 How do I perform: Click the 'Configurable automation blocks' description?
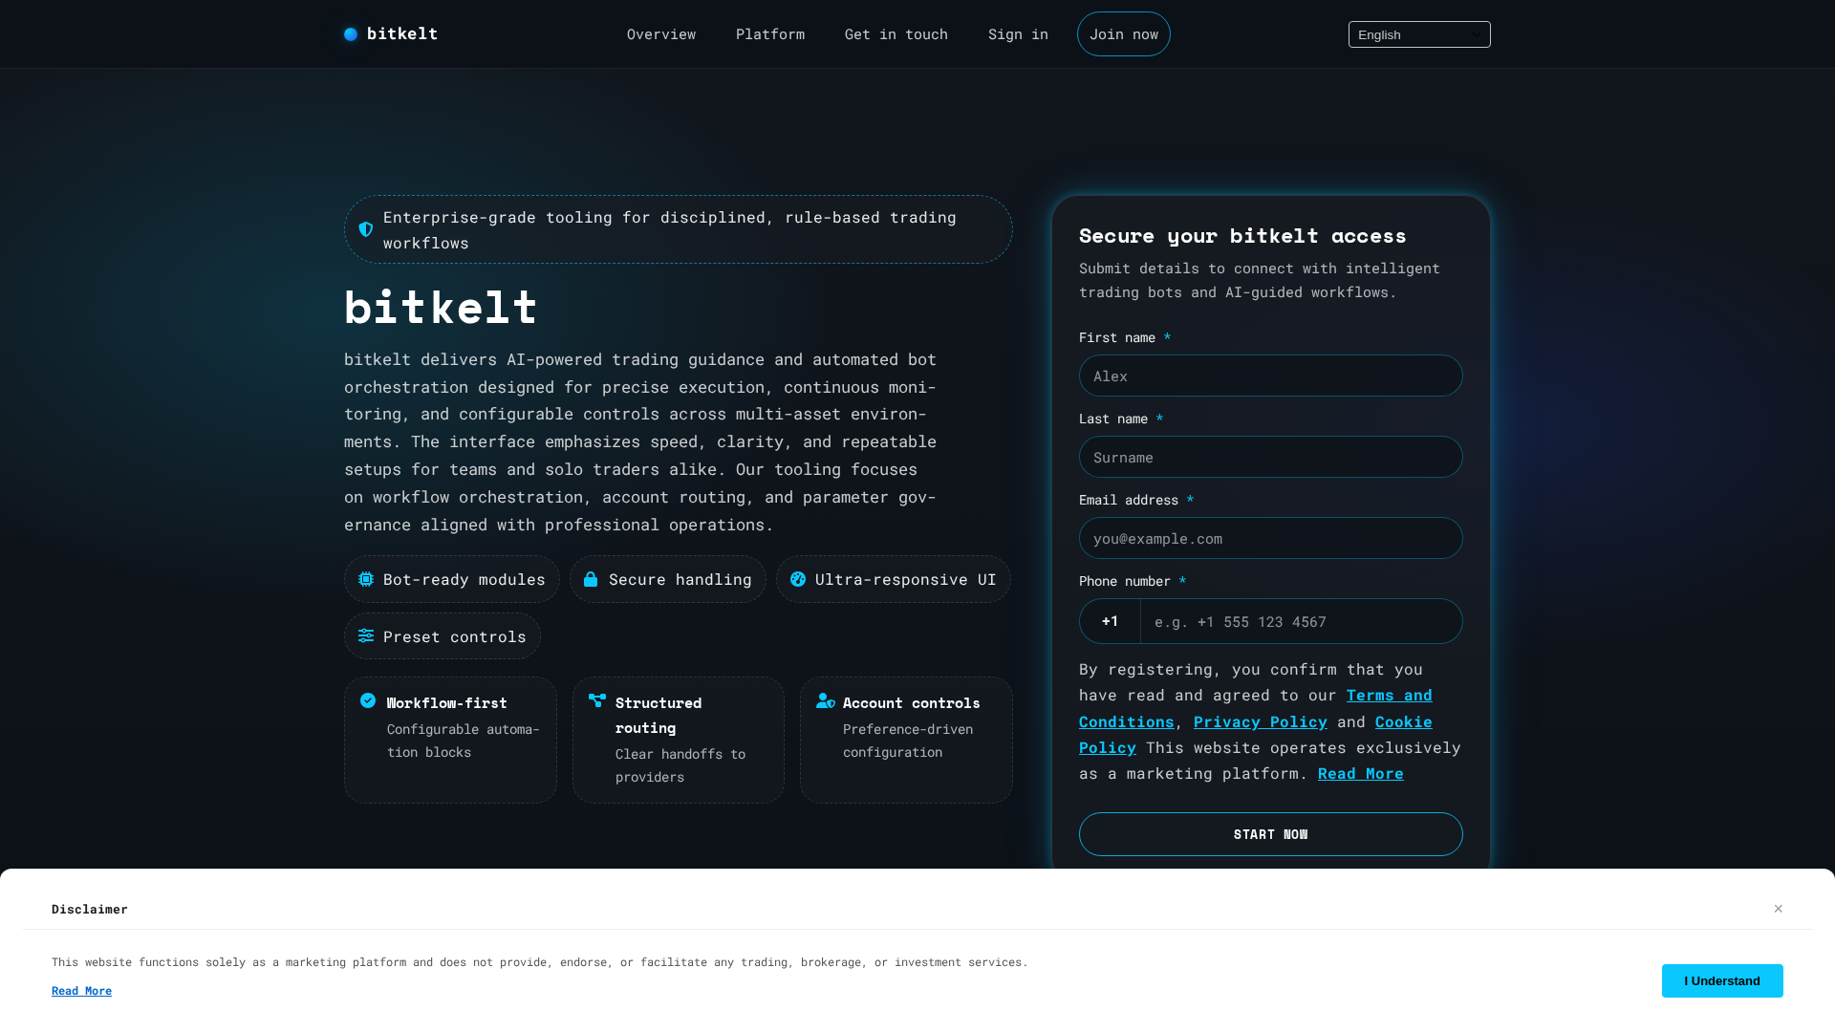tap(464, 741)
